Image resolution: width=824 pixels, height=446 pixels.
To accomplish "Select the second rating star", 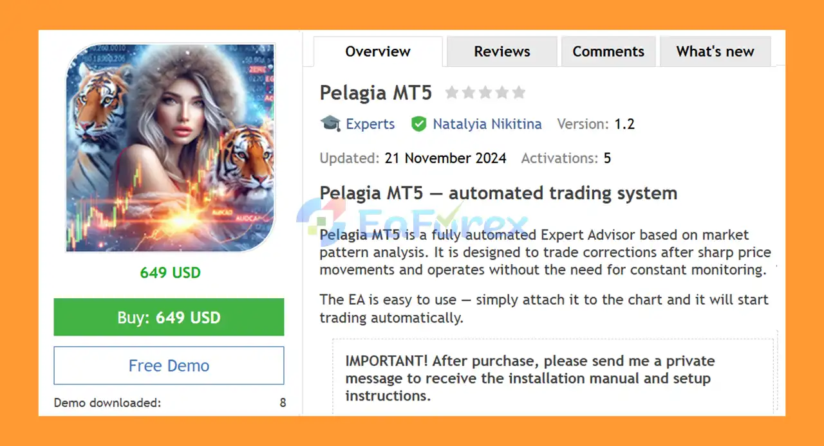I will [469, 93].
